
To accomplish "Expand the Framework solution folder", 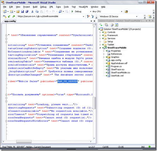I will (x=100, y=35).
